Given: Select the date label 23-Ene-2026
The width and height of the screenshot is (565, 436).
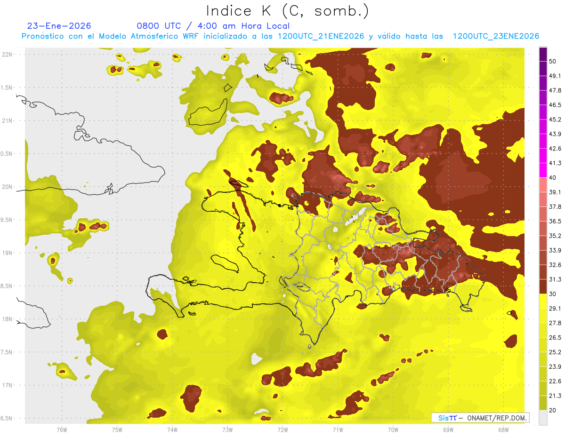Looking at the screenshot, I should pyautogui.click(x=59, y=26).
